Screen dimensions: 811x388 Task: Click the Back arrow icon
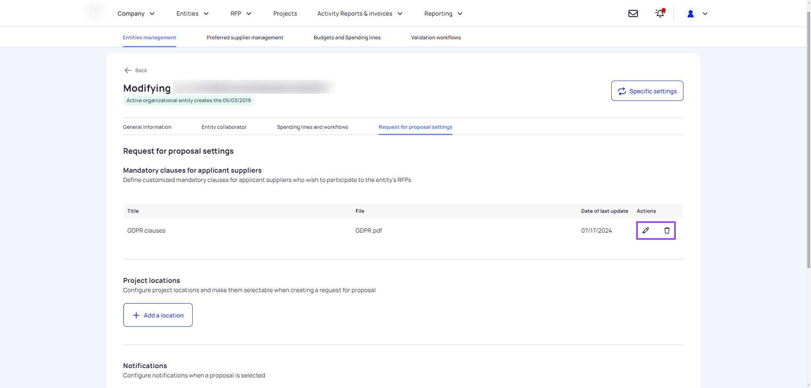128,71
